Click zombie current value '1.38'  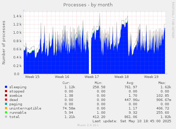point(69,96)
